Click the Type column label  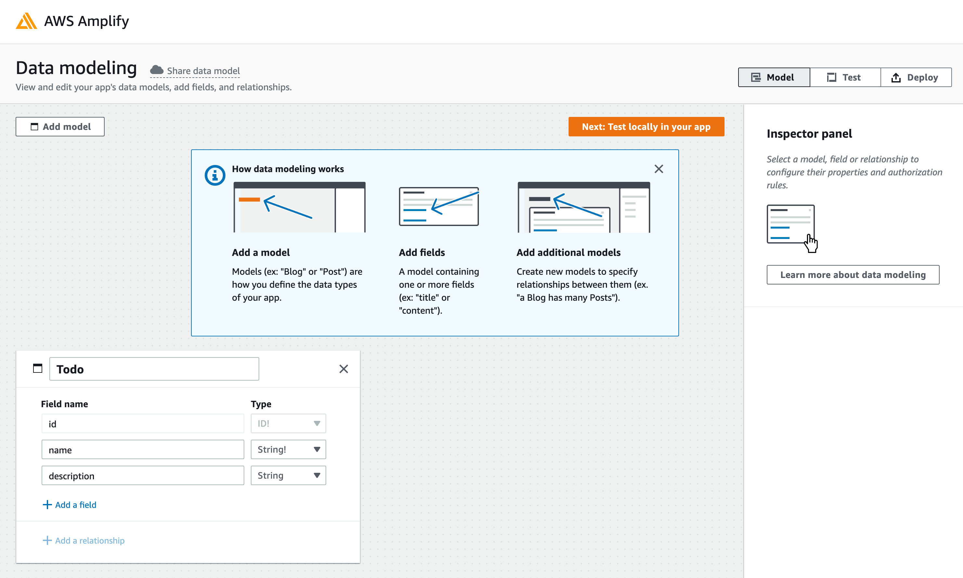pos(261,404)
